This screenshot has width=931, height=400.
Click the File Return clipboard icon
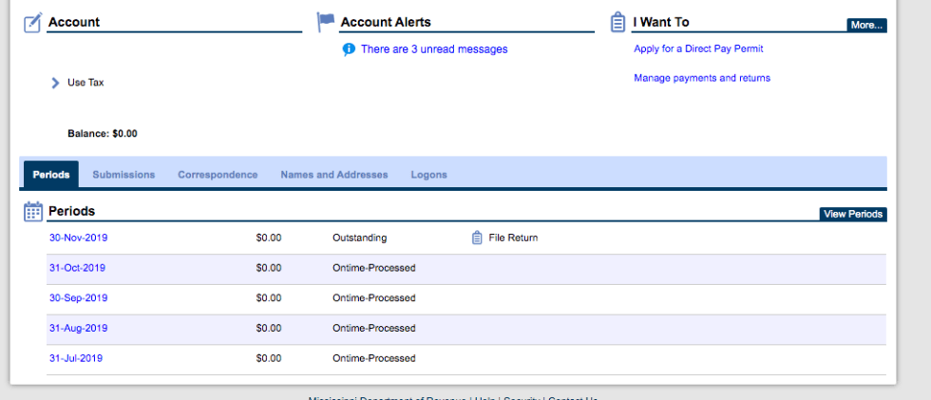pos(477,238)
